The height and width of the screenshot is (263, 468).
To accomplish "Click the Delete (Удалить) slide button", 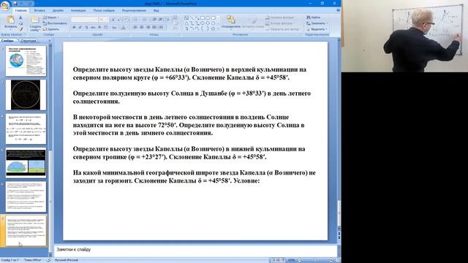I will 51,29.
